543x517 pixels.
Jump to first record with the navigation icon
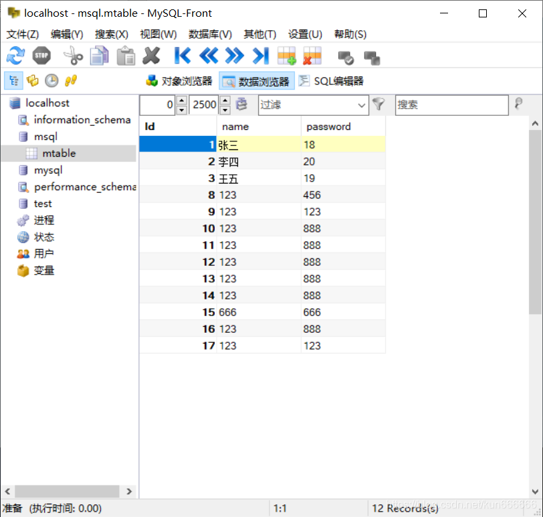point(182,56)
